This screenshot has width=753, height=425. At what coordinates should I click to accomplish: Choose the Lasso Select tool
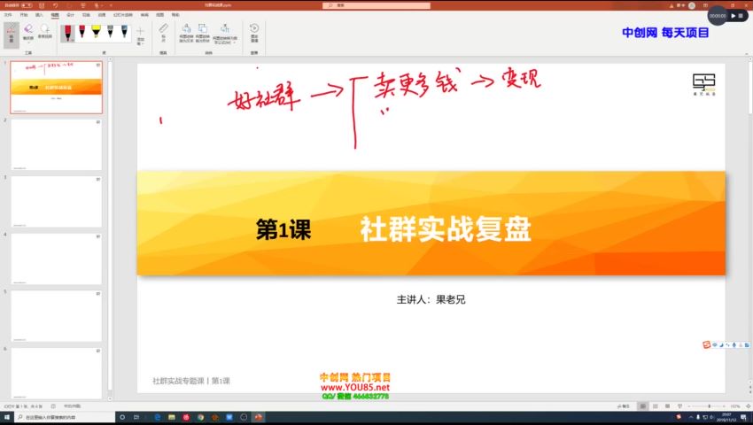[x=44, y=33]
